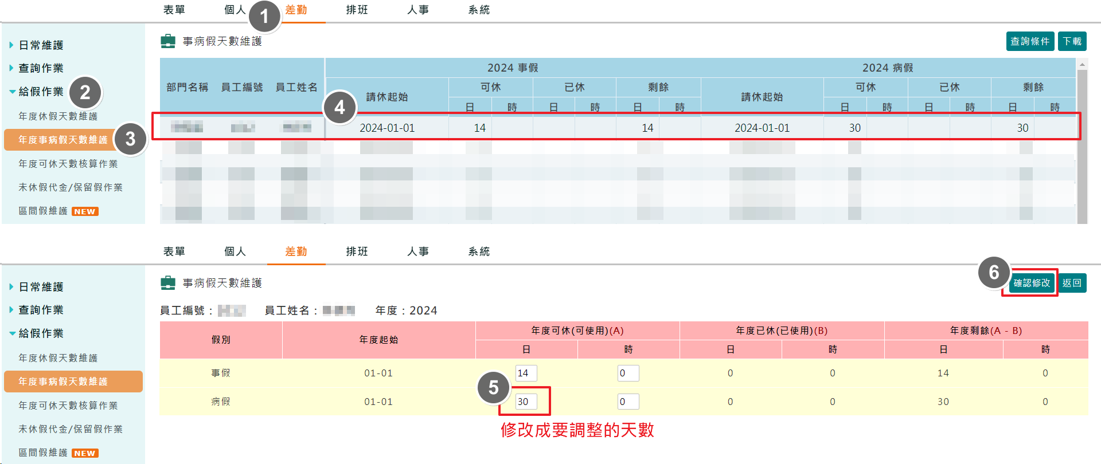This screenshot has width=1101, height=464.
Task: Expand 查詢作業 arrow in bottom sidebar
Action: [11, 310]
